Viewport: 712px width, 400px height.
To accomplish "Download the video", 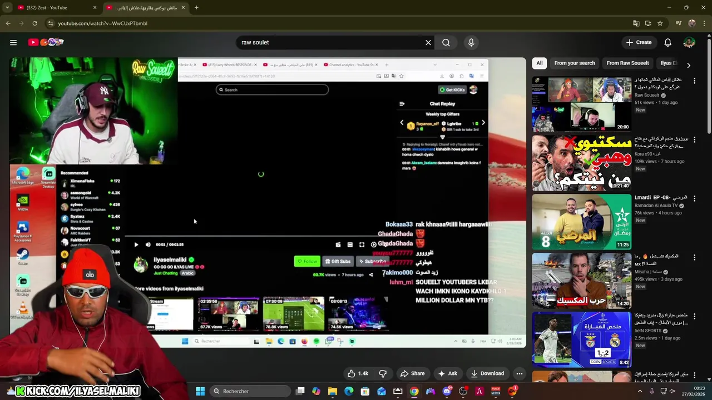I will pos(487,373).
